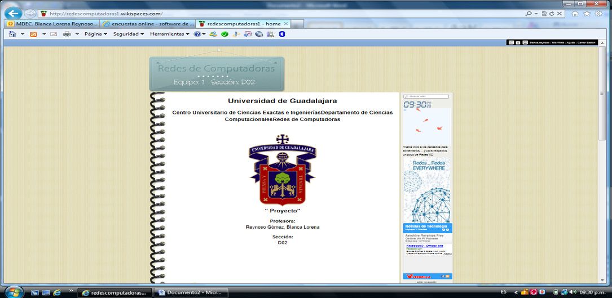Image resolution: width=612 pixels, height=298 pixels.
Task: Open browser settings gear icon
Action: coord(598,14)
